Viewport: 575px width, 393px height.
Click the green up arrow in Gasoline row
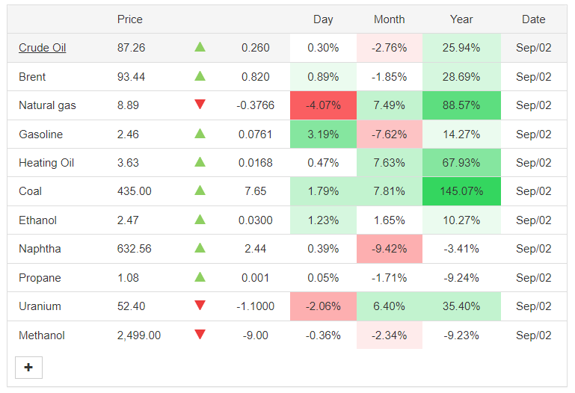pos(200,133)
